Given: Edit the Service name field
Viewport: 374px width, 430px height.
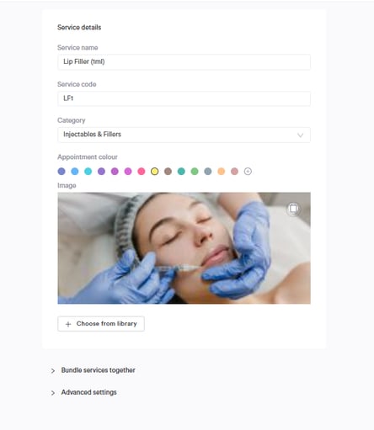Looking at the screenshot, I should pos(184,62).
